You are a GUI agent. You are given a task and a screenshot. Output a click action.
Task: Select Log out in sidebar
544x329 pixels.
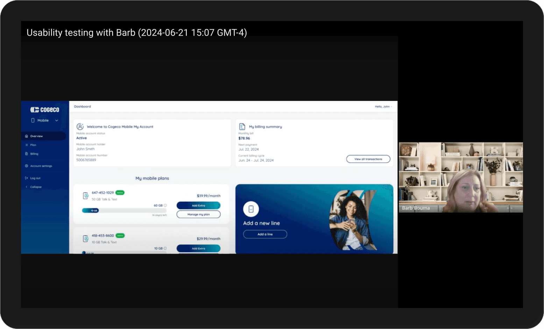35,178
